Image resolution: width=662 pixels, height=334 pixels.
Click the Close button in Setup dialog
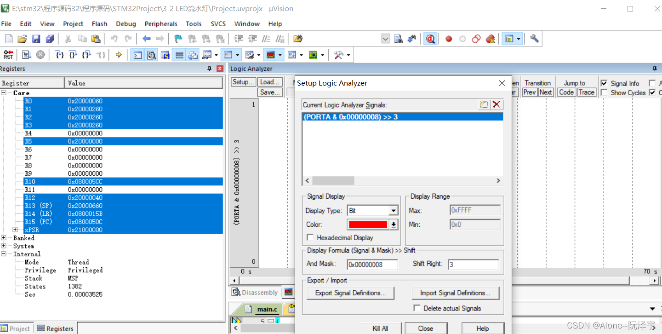[426, 328]
